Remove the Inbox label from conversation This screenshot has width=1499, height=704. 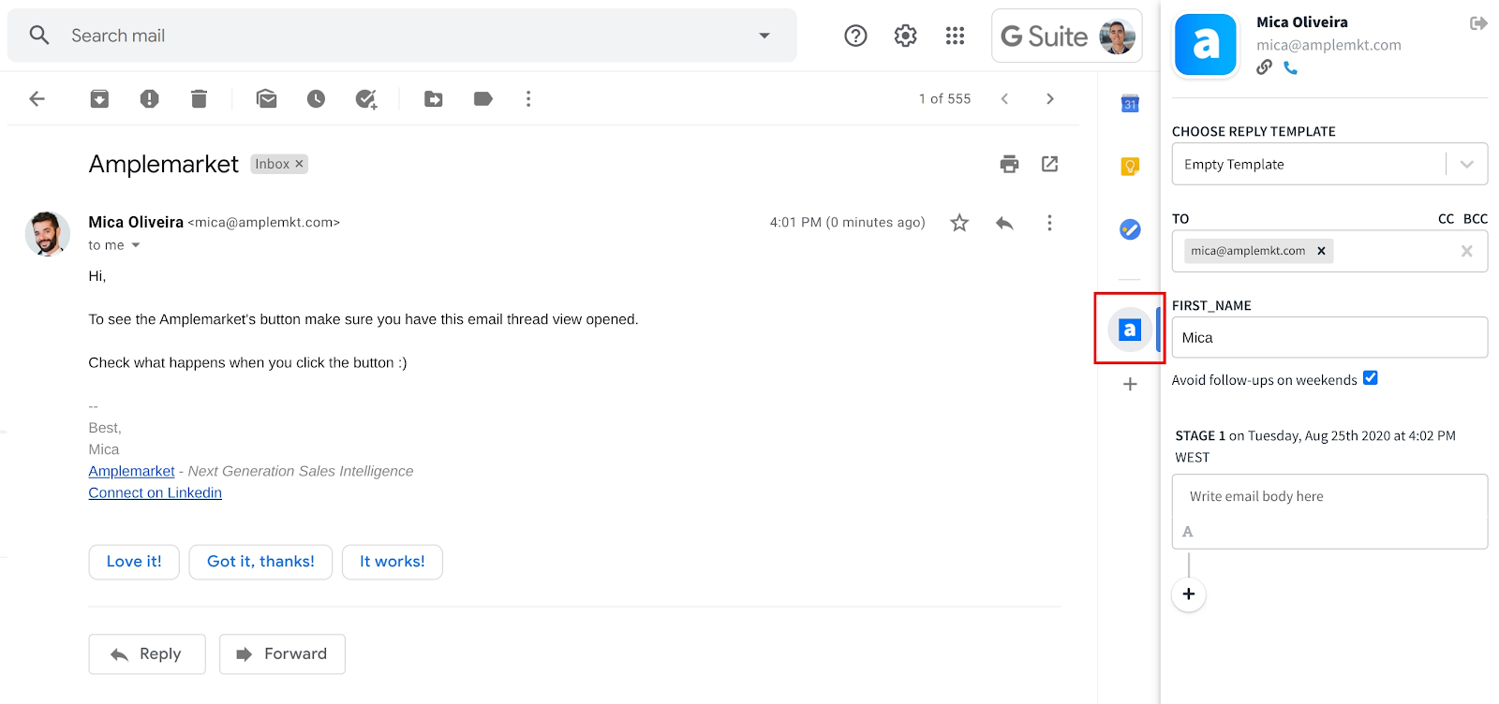pos(300,164)
